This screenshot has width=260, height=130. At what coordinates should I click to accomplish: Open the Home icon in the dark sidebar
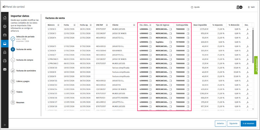point(5,18)
